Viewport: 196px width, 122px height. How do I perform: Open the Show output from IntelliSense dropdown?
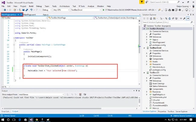point(41,94)
